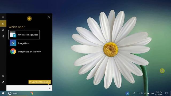Click the battery tray icon
Screen dimensions: 171x96
coord(148,93)
